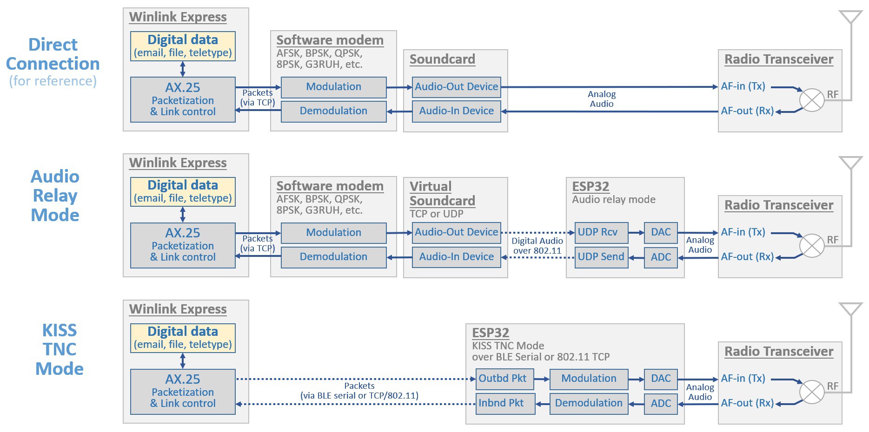869x432 pixels.
Task: Select the Modulation box in the Direct Connection software modem
Action: pos(334,87)
